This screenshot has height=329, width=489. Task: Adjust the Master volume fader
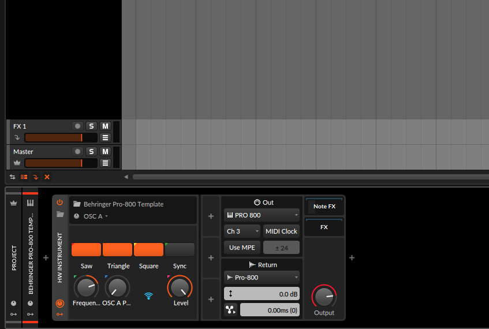(x=61, y=163)
